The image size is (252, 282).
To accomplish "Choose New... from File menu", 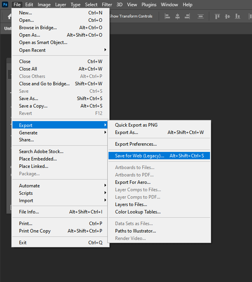I will (61, 13).
